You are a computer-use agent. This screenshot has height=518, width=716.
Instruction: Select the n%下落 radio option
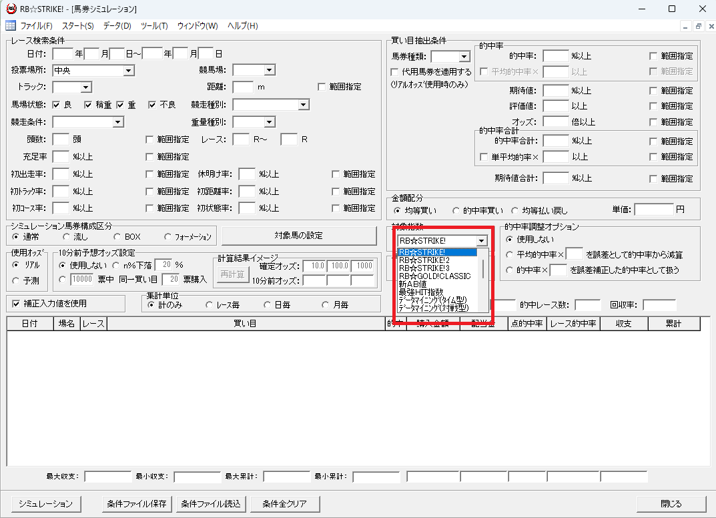click(115, 266)
